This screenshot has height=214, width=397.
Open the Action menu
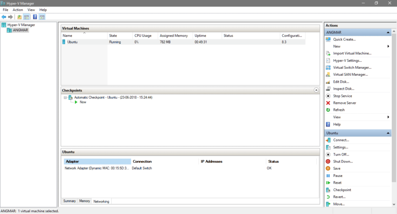pyautogui.click(x=18, y=10)
